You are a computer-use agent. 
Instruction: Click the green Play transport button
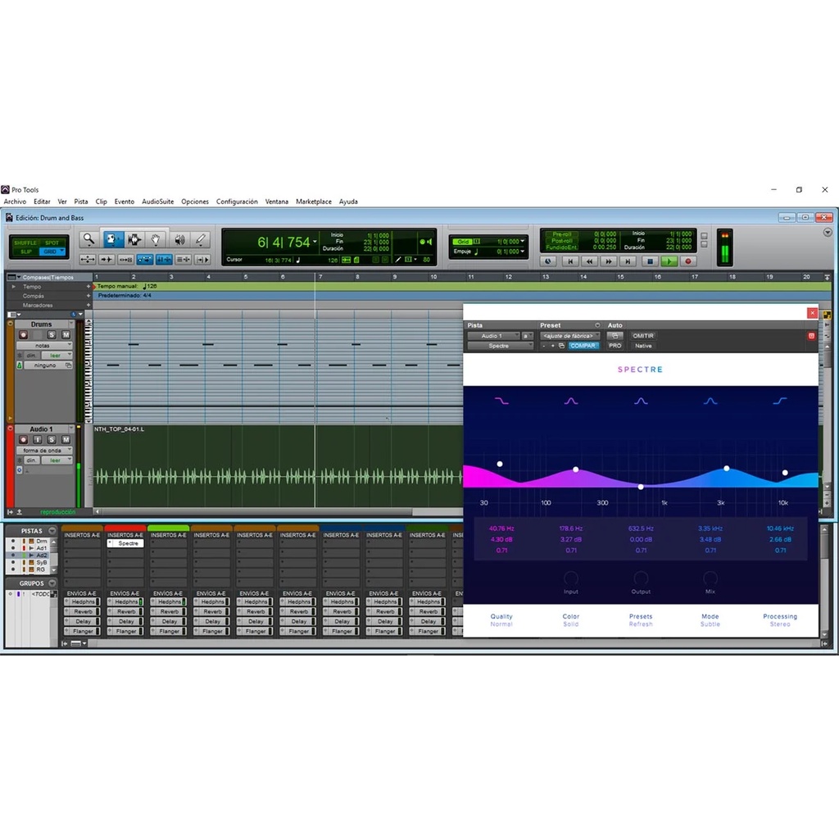click(x=669, y=261)
